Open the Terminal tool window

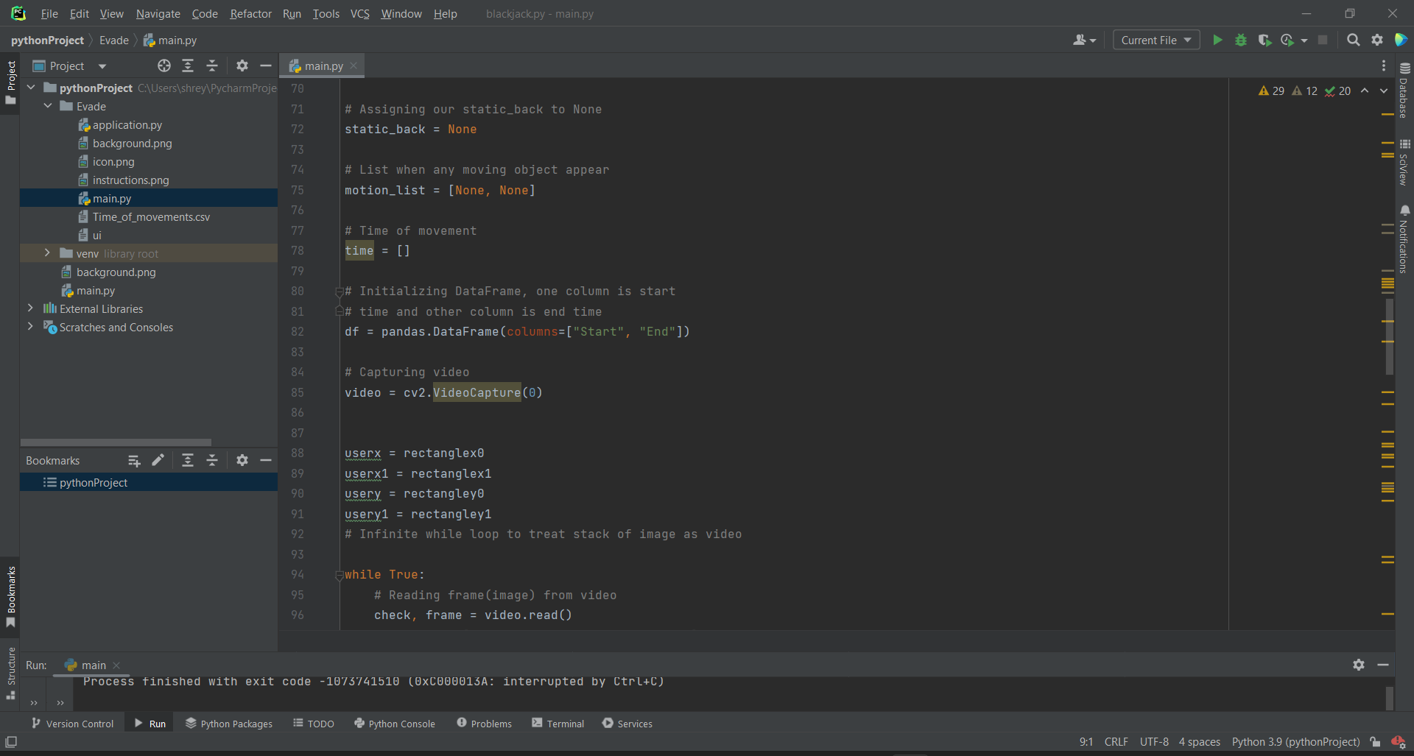tap(558, 724)
